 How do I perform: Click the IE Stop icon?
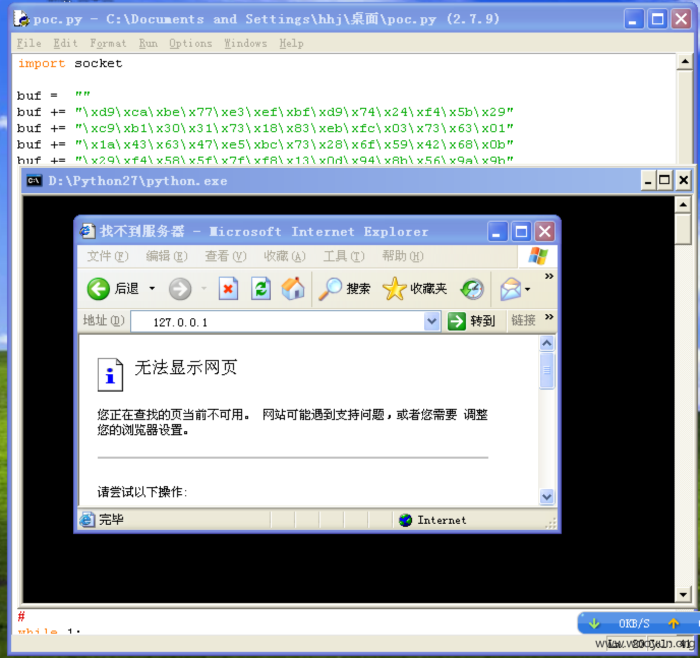tap(228, 289)
